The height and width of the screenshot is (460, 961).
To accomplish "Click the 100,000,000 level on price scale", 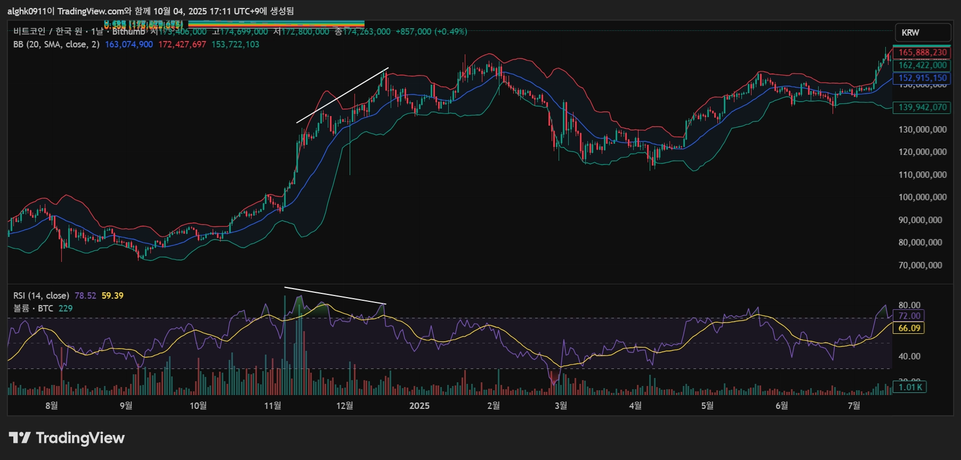I will coord(922,197).
